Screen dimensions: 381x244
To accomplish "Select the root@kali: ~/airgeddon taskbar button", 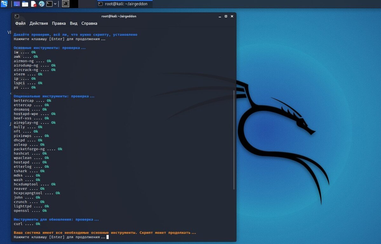I will [125, 4].
